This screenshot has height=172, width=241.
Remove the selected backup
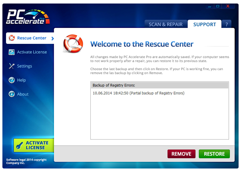(181, 154)
